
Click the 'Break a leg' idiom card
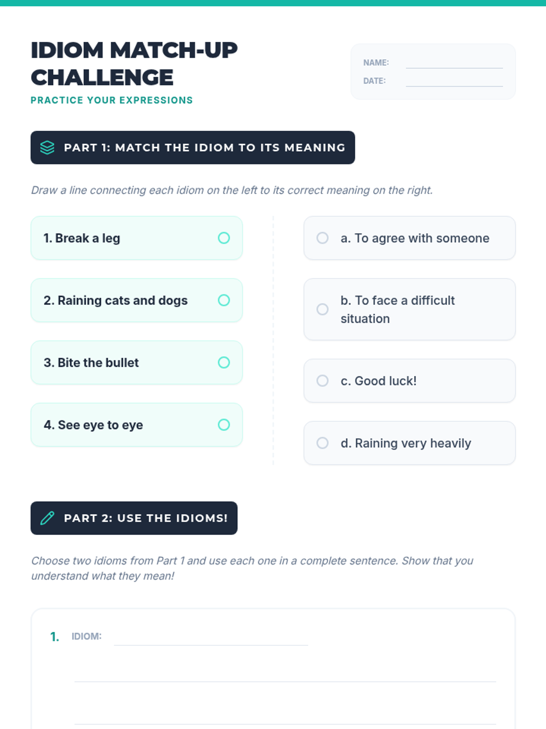coord(136,238)
